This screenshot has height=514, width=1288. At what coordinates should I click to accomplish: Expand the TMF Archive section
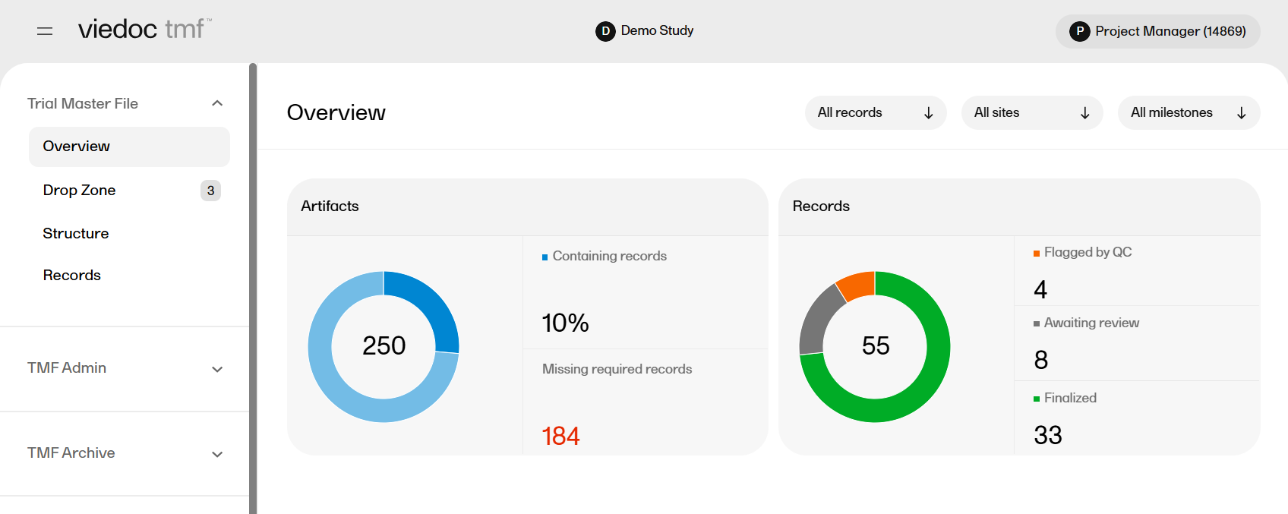click(217, 454)
